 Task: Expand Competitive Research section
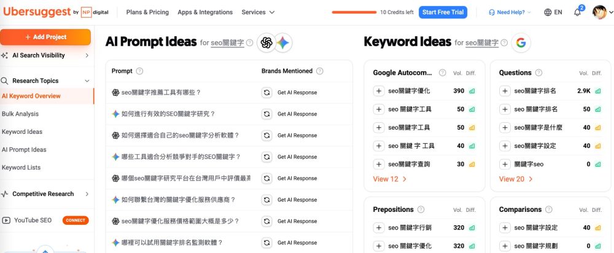coord(87,194)
